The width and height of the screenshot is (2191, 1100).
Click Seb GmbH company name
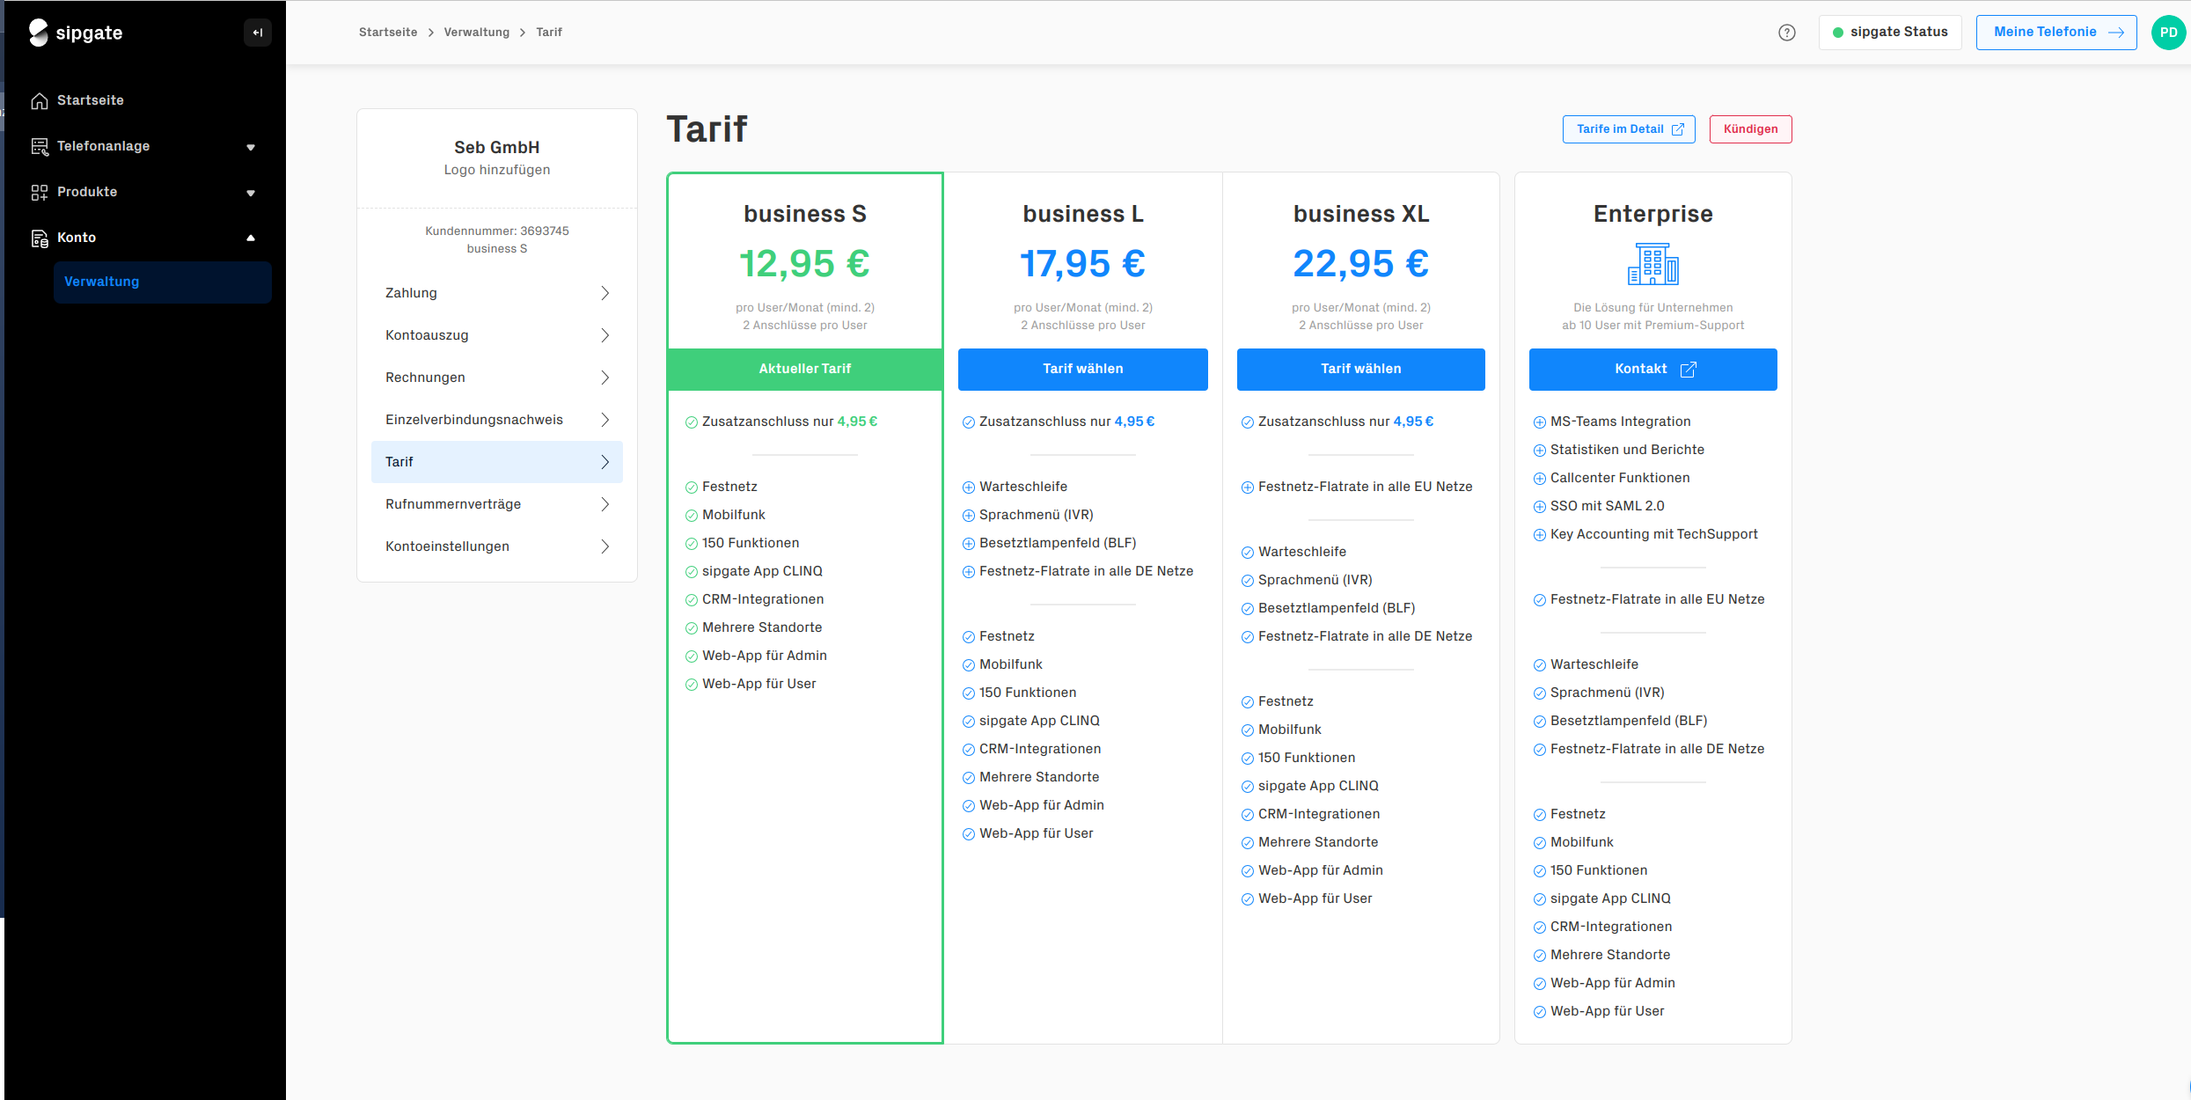click(497, 148)
